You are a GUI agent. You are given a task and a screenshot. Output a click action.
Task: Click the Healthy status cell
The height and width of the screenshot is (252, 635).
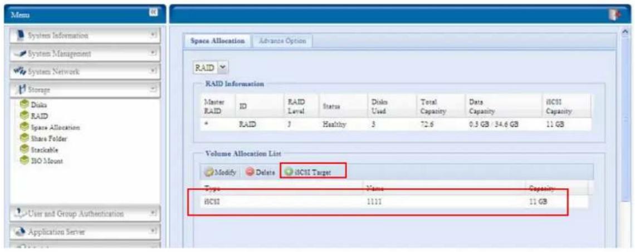tap(334, 125)
